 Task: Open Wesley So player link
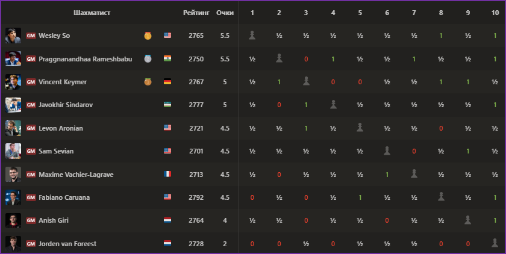pos(54,36)
